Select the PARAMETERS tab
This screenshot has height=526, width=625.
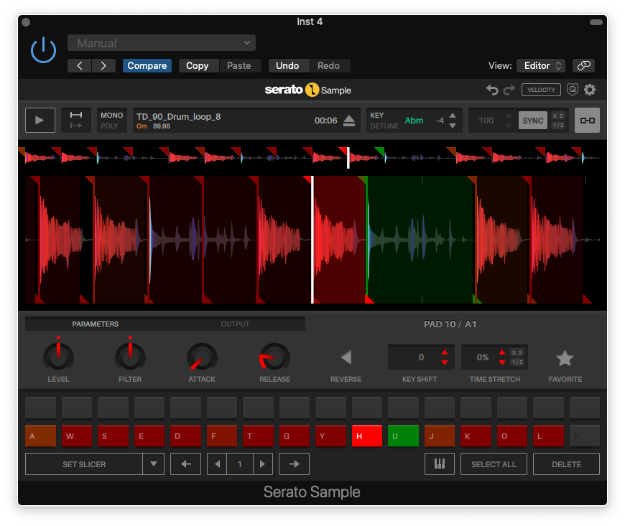click(x=95, y=324)
